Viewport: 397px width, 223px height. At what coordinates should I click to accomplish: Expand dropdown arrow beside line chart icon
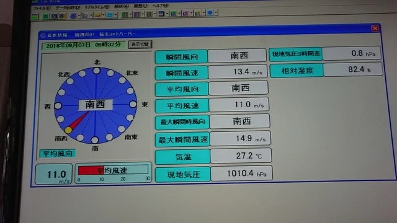(91, 15)
